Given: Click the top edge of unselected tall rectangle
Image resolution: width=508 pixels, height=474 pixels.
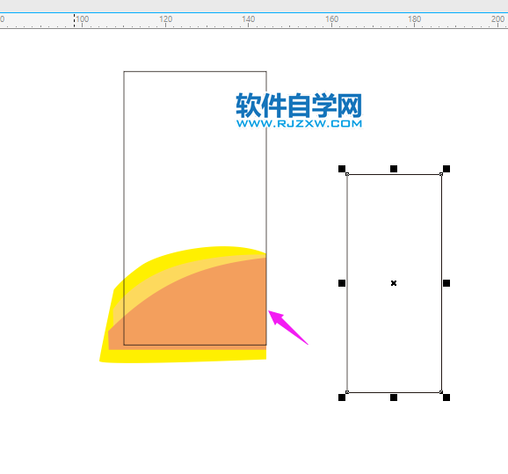Looking at the screenshot, I should coord(195,71).
